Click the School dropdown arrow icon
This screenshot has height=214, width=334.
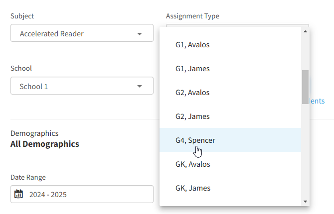click(140, 86)
